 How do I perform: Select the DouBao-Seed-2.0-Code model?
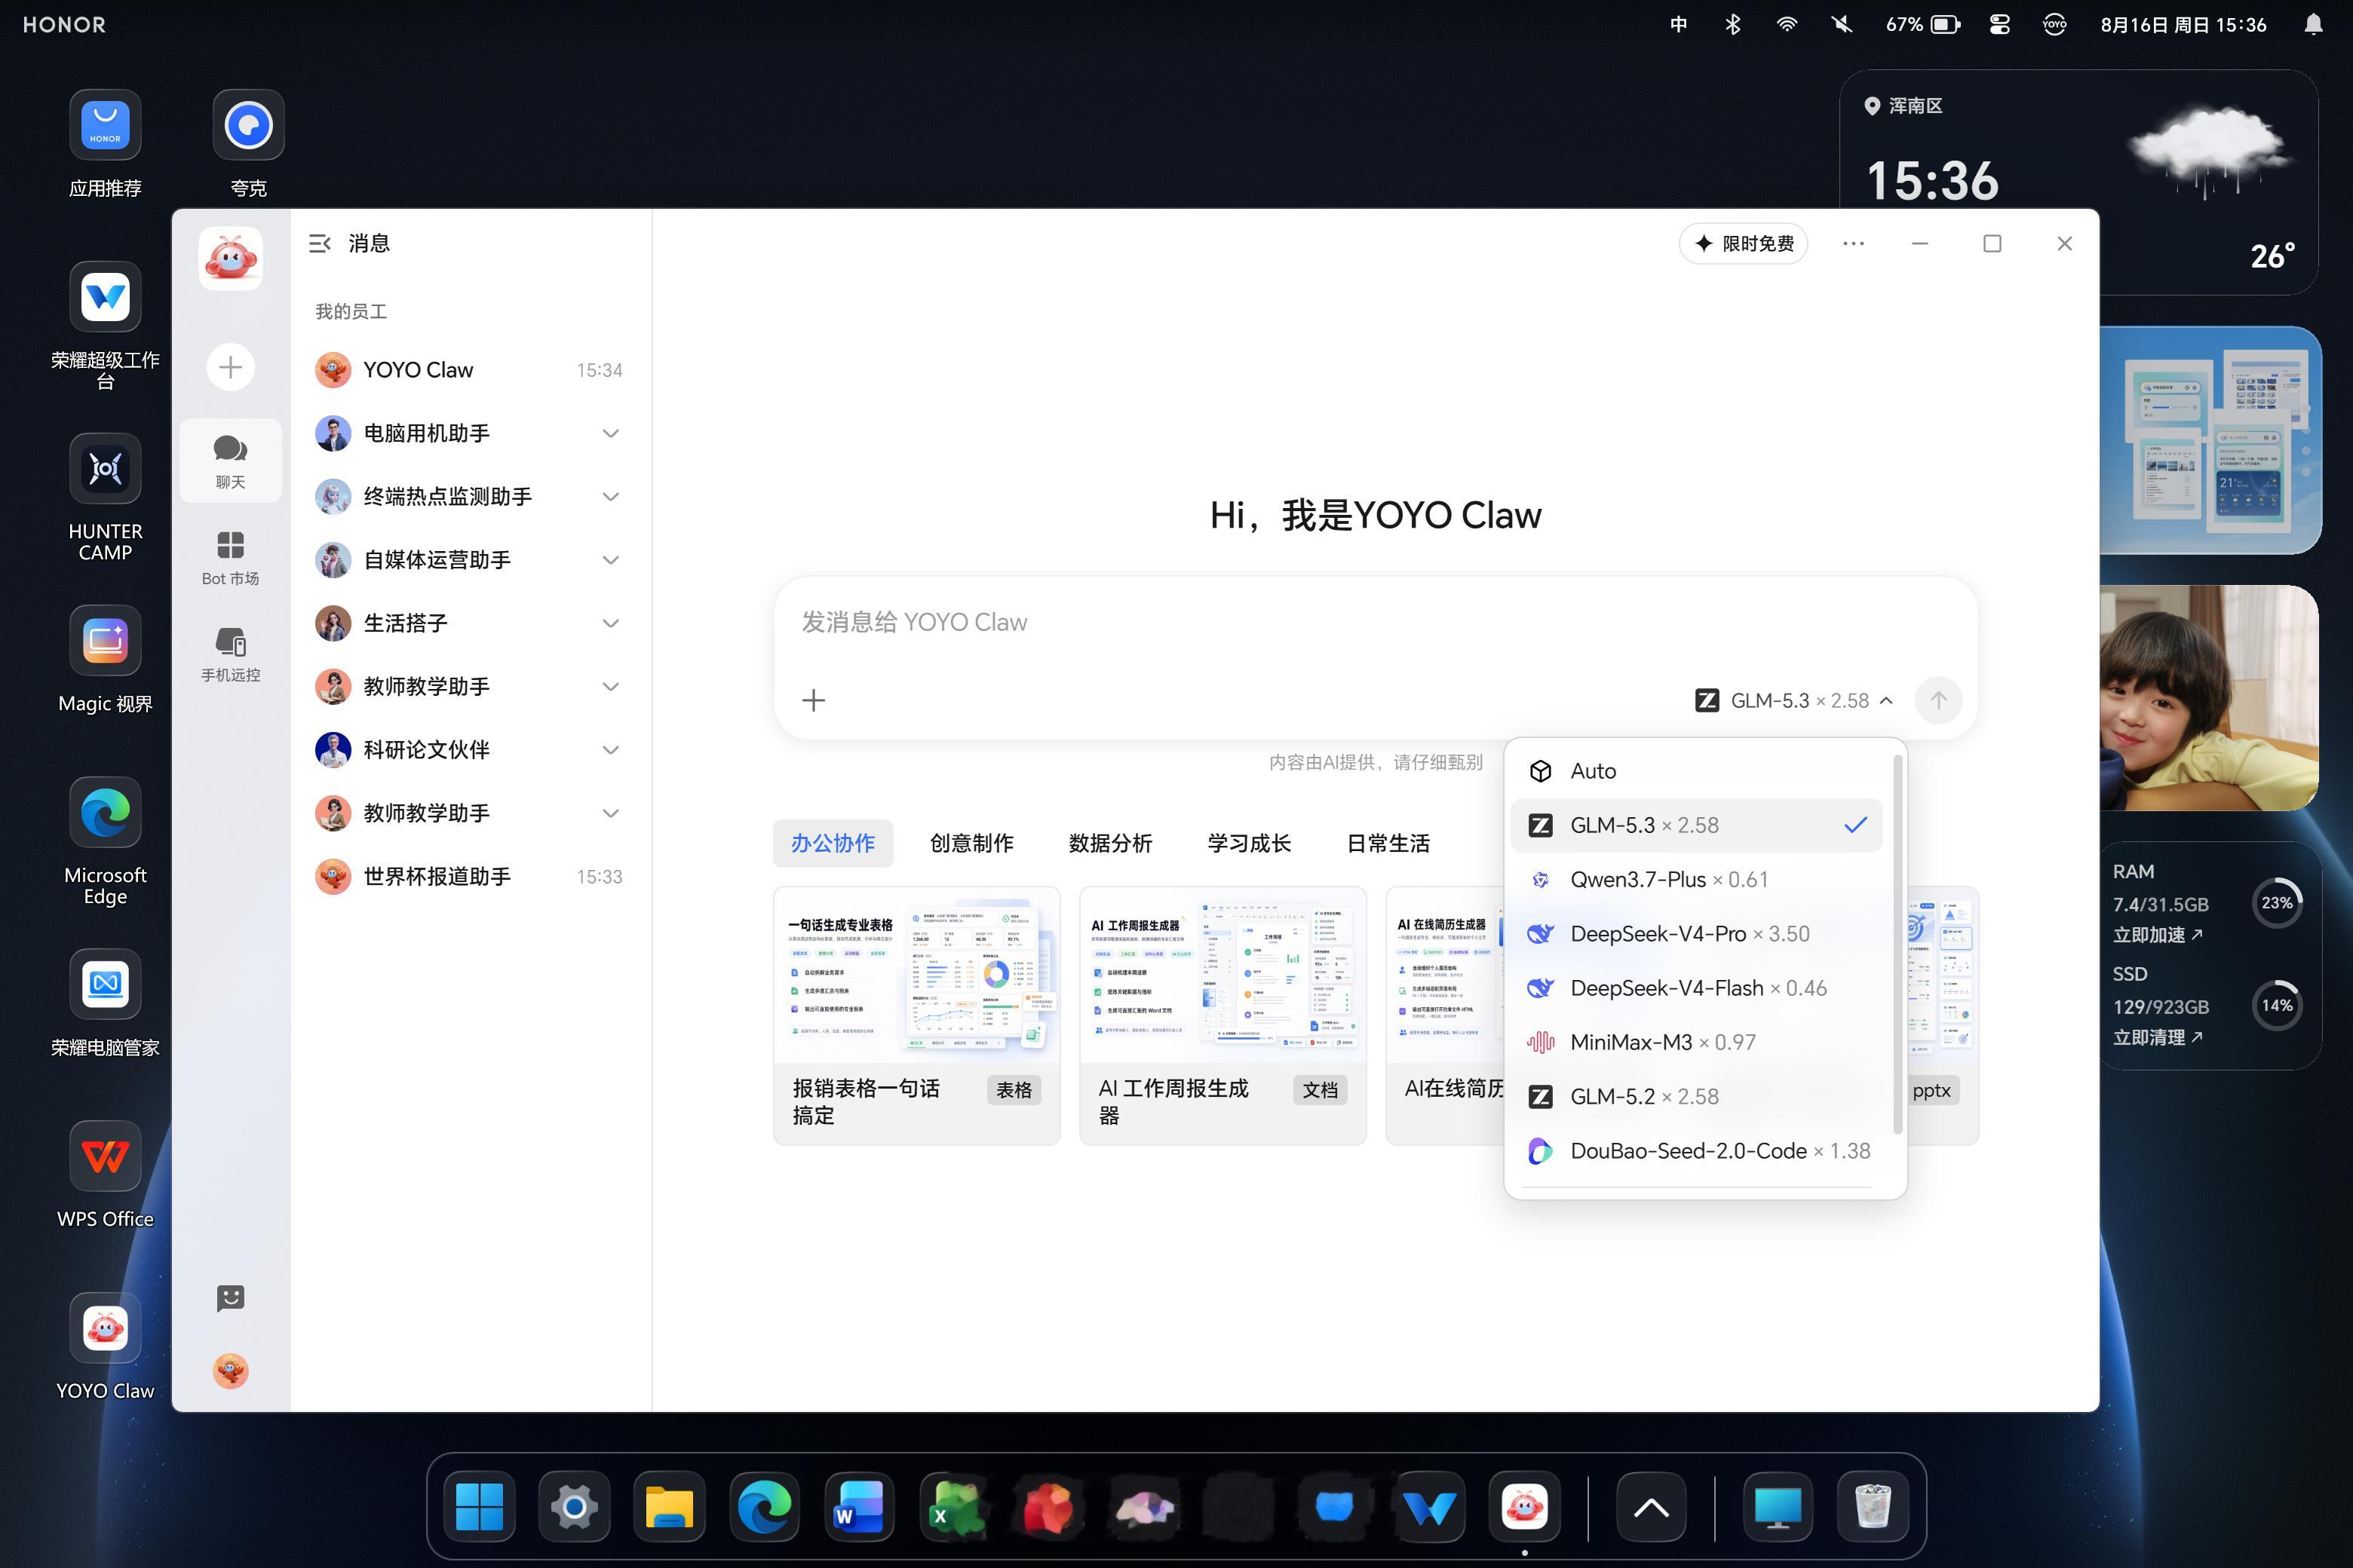pos(1695,1150)
